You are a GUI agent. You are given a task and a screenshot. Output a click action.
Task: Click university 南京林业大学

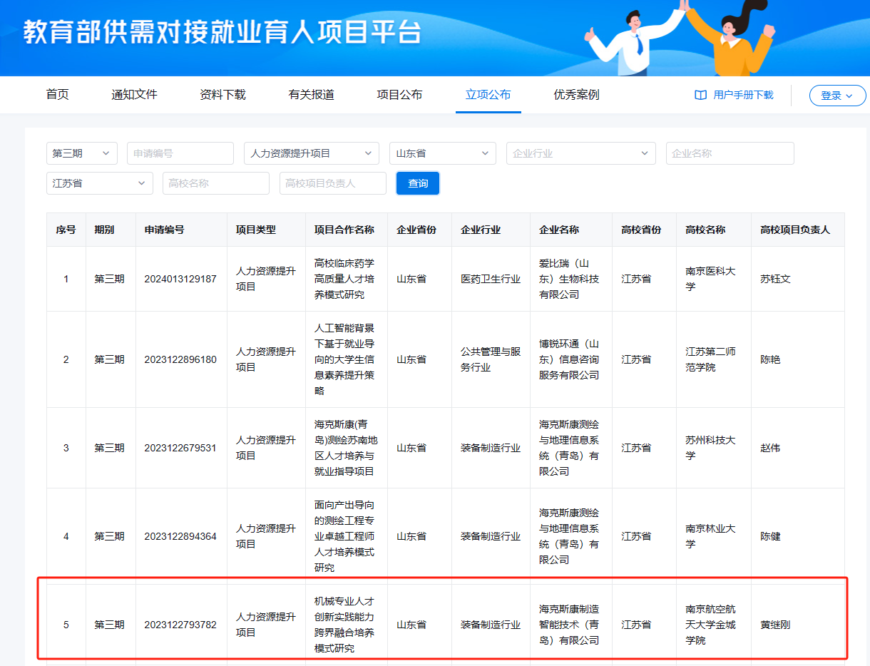(x=710, y=536)
